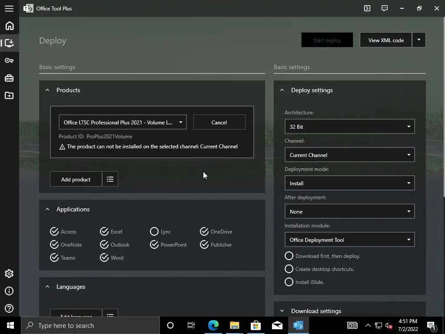Image resolution: width=445 pixels, height=334 pixels.
Task: Launch Microsoft Edge from taskbar
Action: point(213,325)
